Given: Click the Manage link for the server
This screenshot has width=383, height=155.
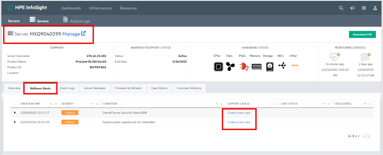Looking at the screenshot, I should point(71,34).
